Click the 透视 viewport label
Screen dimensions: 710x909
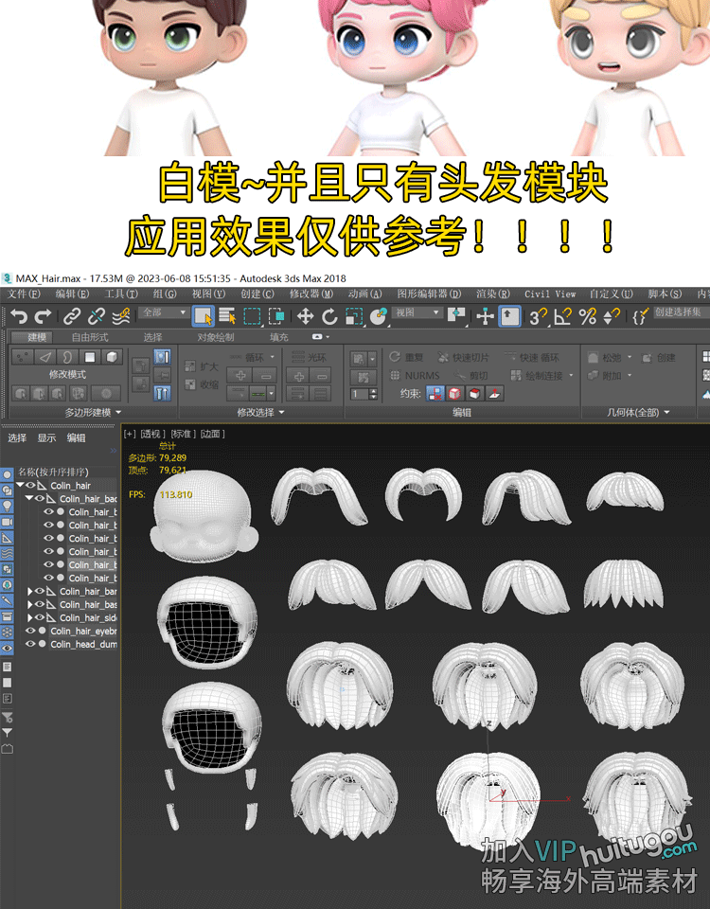(x=152, y=434)
